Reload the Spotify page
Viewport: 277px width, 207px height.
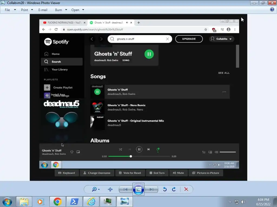coord(56,29)
